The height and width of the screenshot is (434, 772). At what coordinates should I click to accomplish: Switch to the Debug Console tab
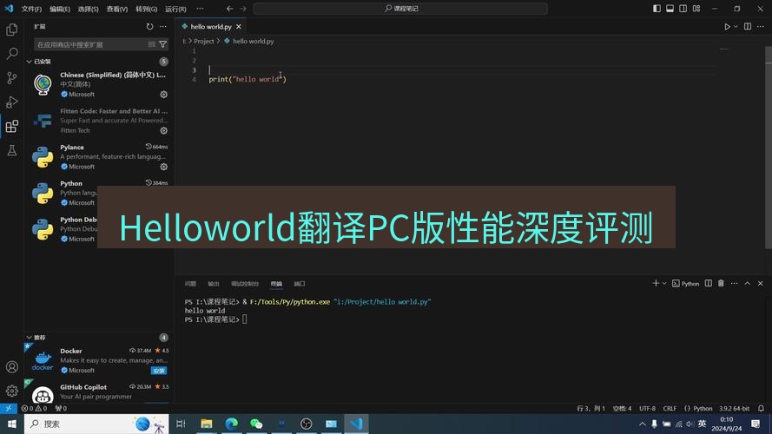pos(245,284)
